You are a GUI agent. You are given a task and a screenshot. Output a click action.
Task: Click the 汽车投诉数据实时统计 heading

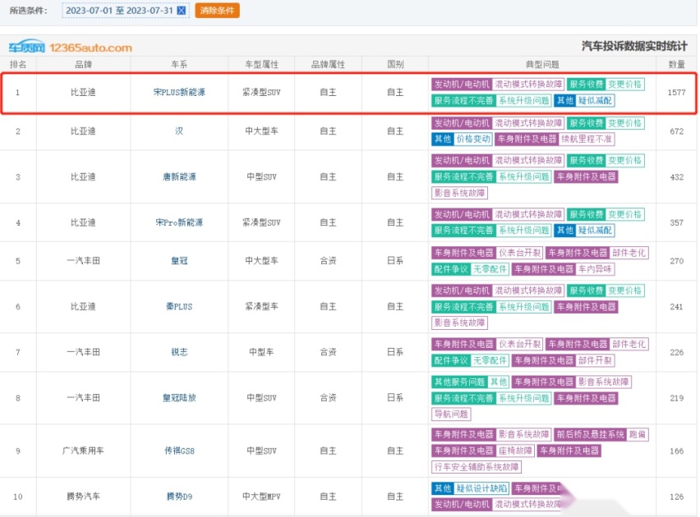coord(634,46)
